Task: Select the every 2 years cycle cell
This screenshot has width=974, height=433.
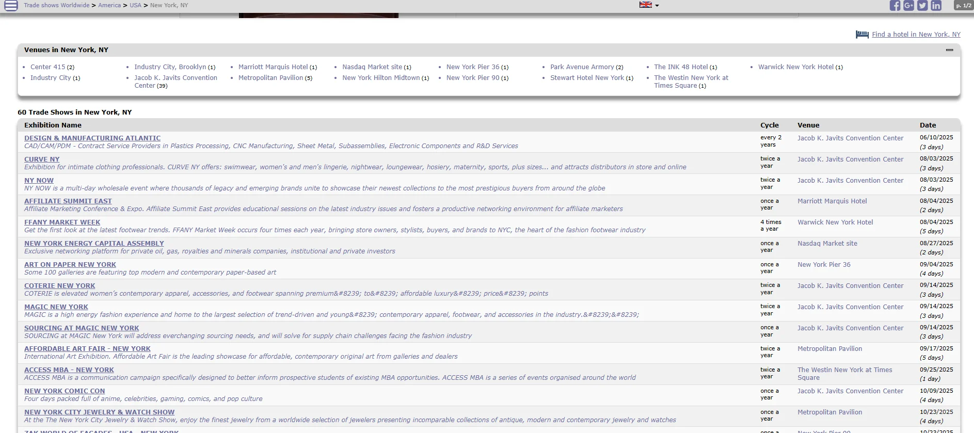Action: point(771,141)
